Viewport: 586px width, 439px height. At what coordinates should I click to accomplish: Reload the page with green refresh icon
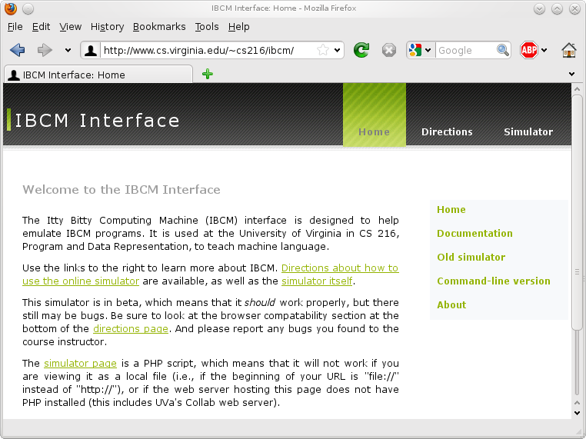tap(361, 50)
